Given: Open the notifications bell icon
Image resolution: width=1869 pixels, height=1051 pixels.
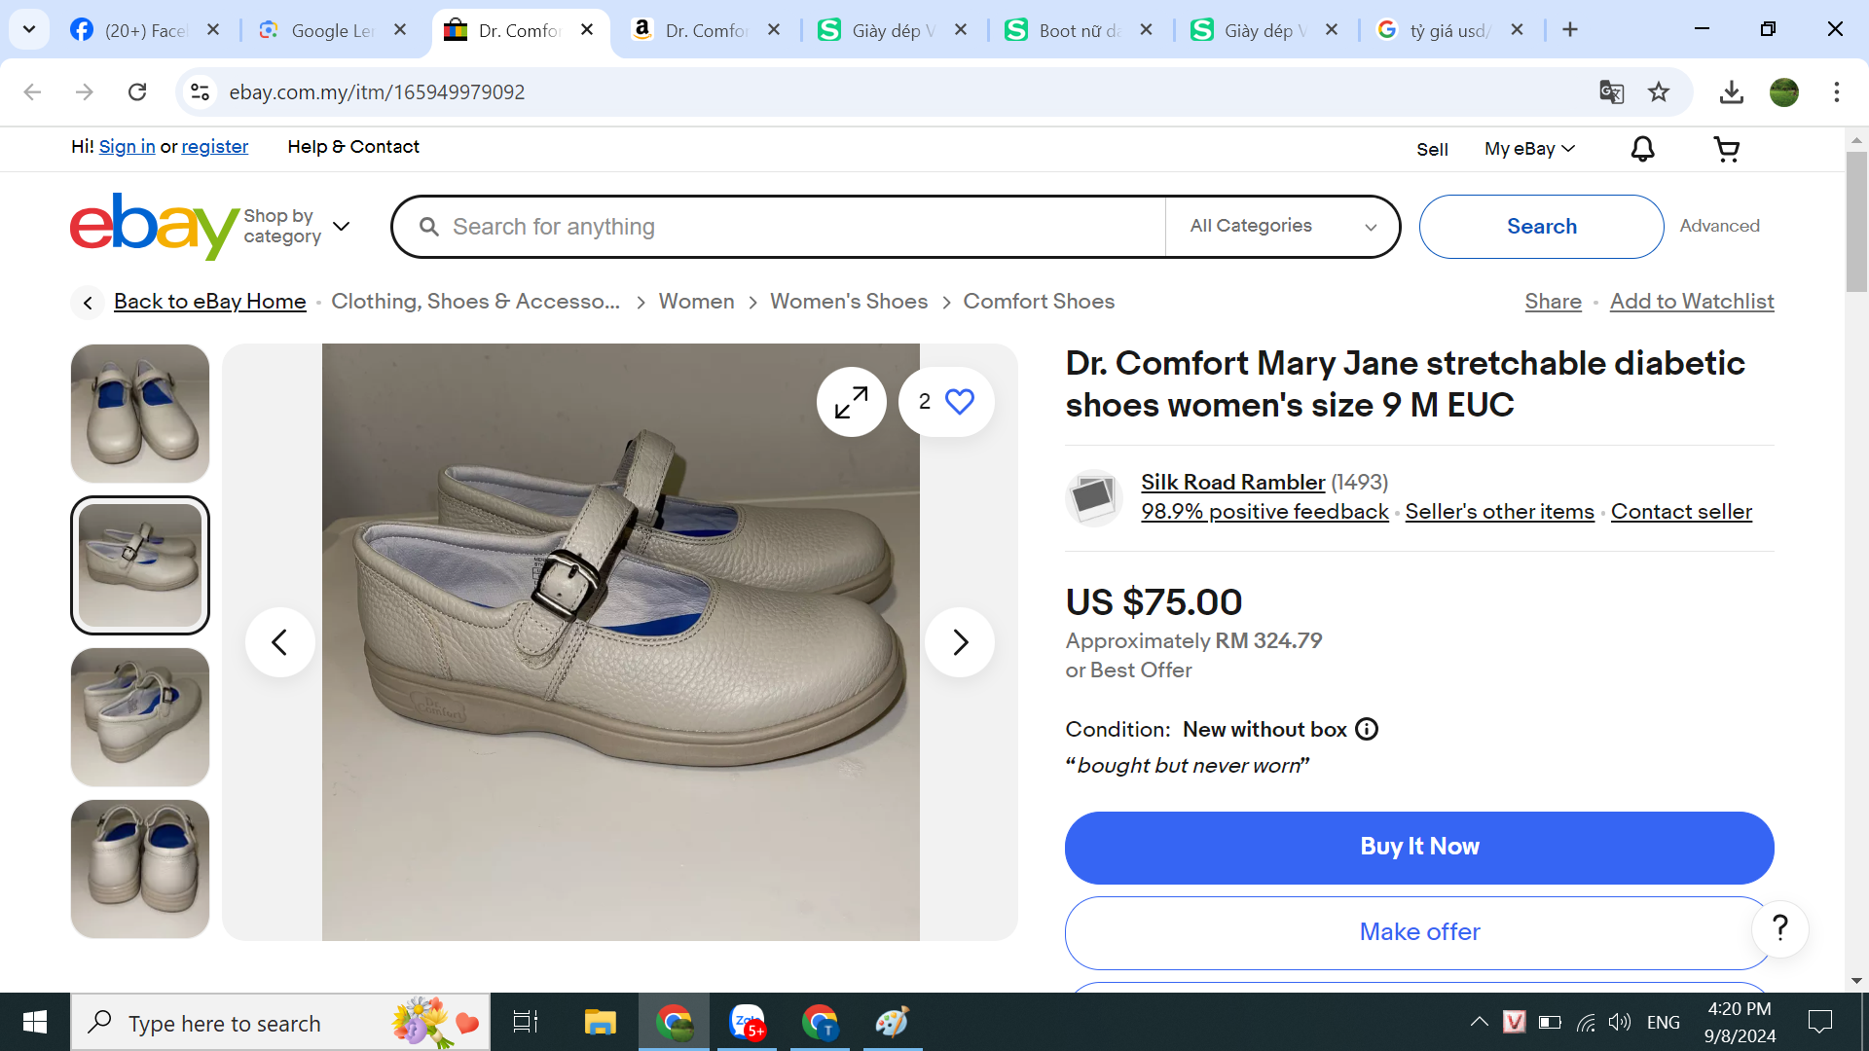Looking at the screenshot, I should click(1642, 149).
